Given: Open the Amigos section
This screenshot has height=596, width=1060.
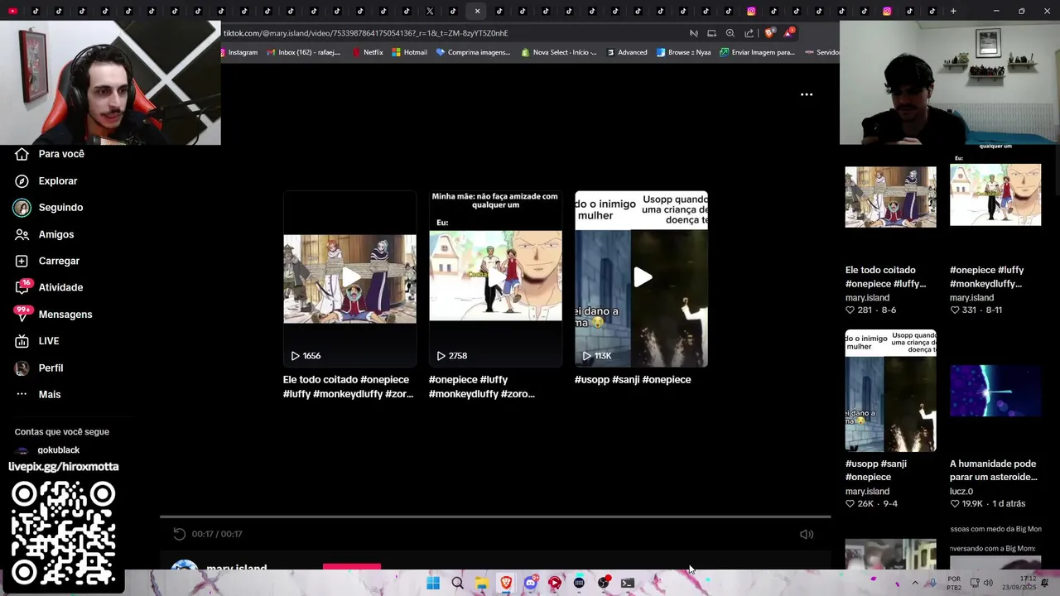Looking at the screenshot, I should click(45, 234).
